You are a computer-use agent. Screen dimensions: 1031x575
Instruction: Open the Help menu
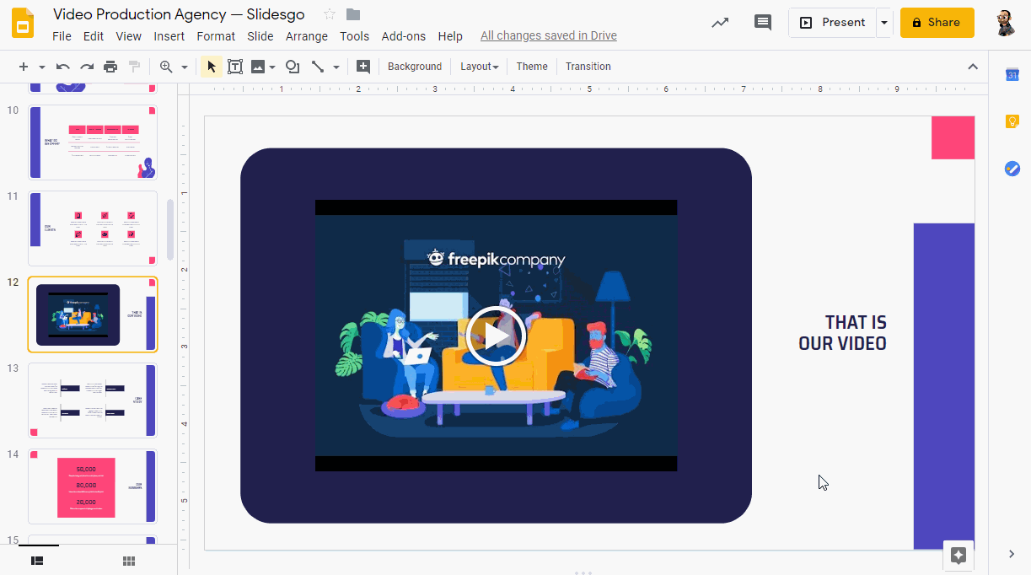point(450,36)
